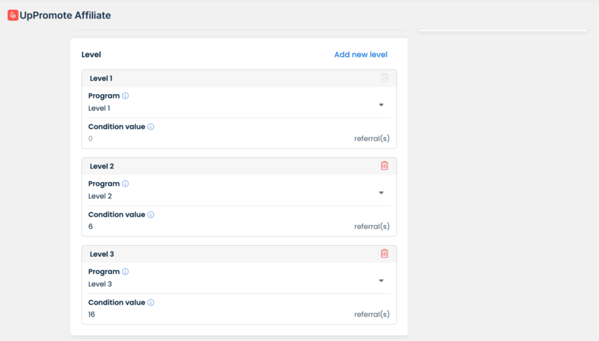This screenshot has width=599, height=341.
Task: Delete Level 2 using trash icon
Action: [384, 166]
